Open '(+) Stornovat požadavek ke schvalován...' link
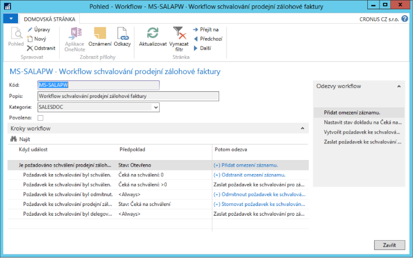Viewport: 413px width, 258px height. click(259, 204)
